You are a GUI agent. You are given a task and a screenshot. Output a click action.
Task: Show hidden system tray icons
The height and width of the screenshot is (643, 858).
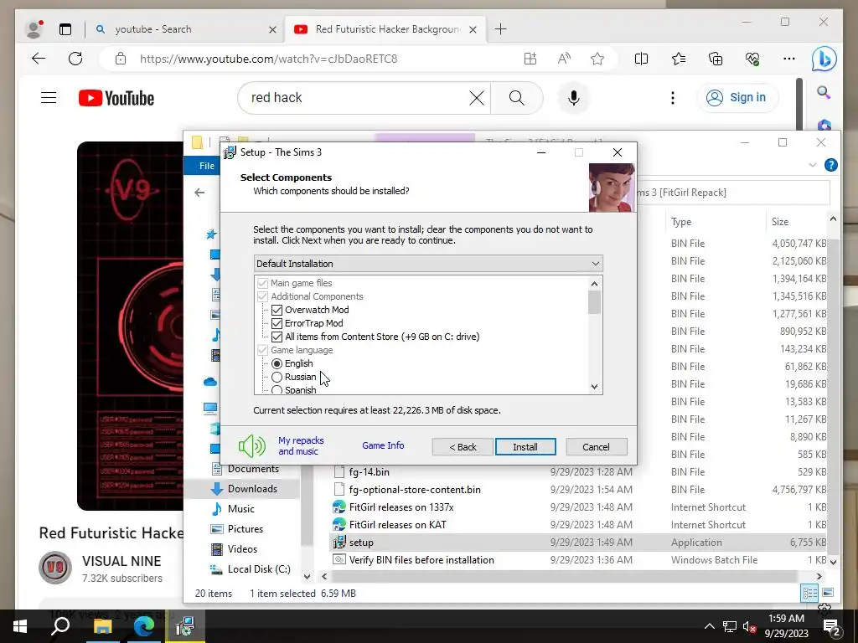pos(709,626)
